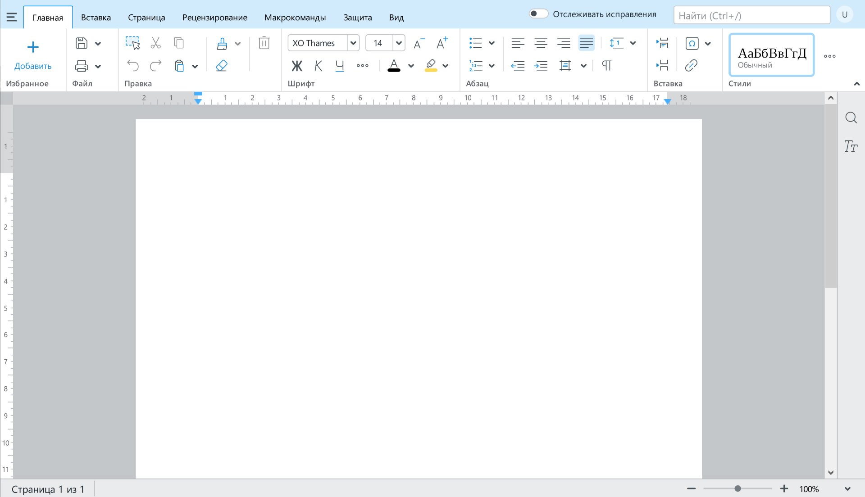Switch to the Вставка tab
This screenshot has height=497, width=865.
coord(96,18)
